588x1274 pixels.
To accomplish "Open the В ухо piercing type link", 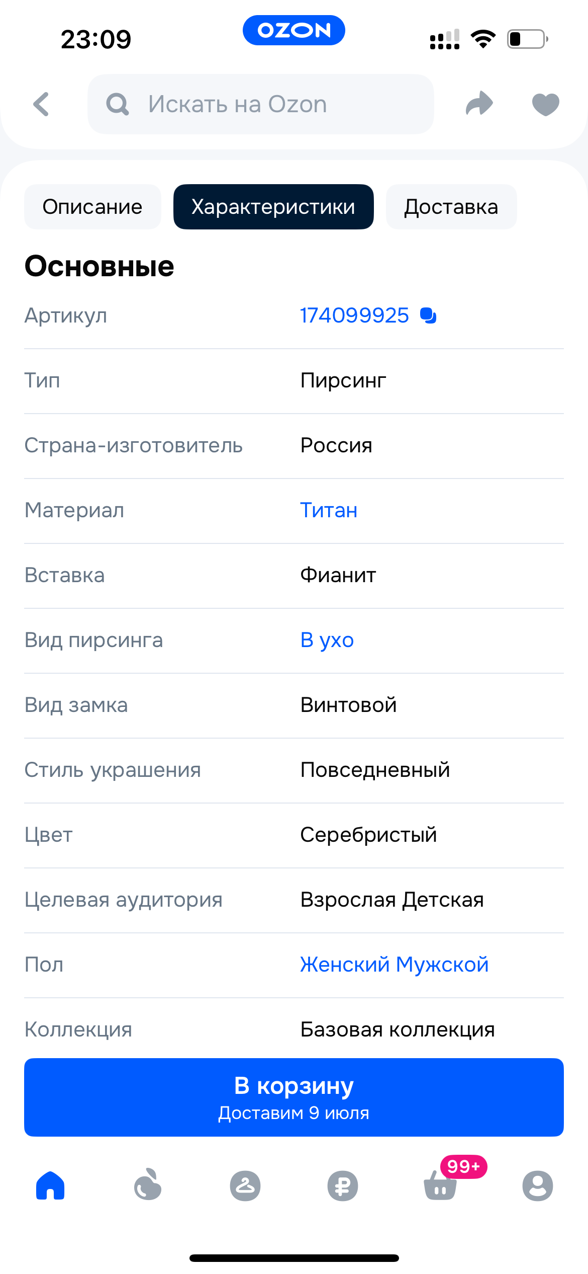I will coord(327,640).
